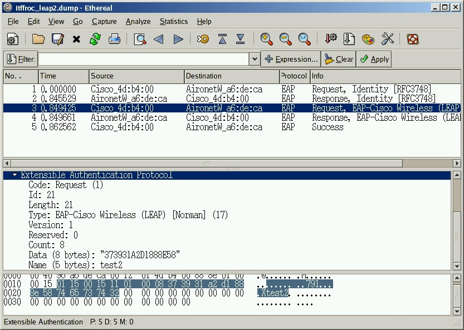
Task: Click the Zoom in icon
Action: click(266, 39)
